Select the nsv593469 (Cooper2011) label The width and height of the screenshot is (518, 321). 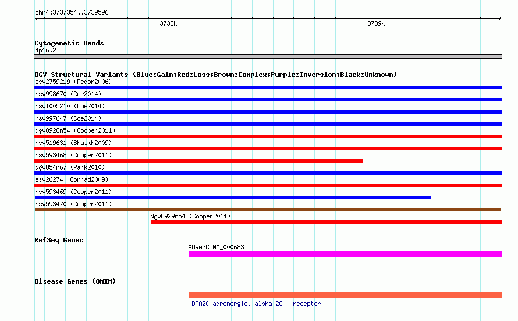tap(73, 192)
